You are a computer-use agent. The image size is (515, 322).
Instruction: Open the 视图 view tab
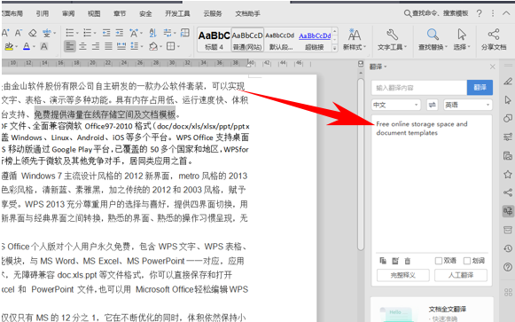click(x=94, y=13)
